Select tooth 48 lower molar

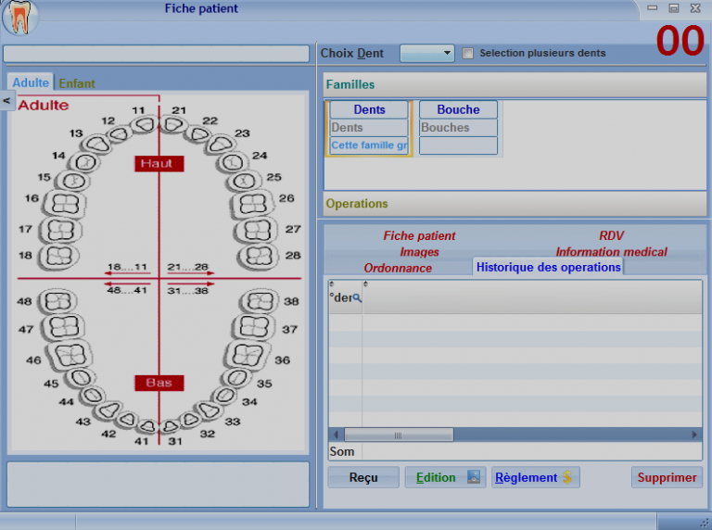coord(57,301)
